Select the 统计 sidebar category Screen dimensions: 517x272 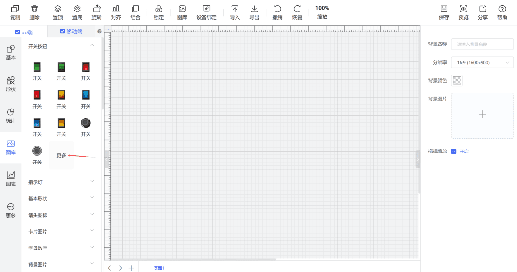pyautogui.click(x=11, y=116)
